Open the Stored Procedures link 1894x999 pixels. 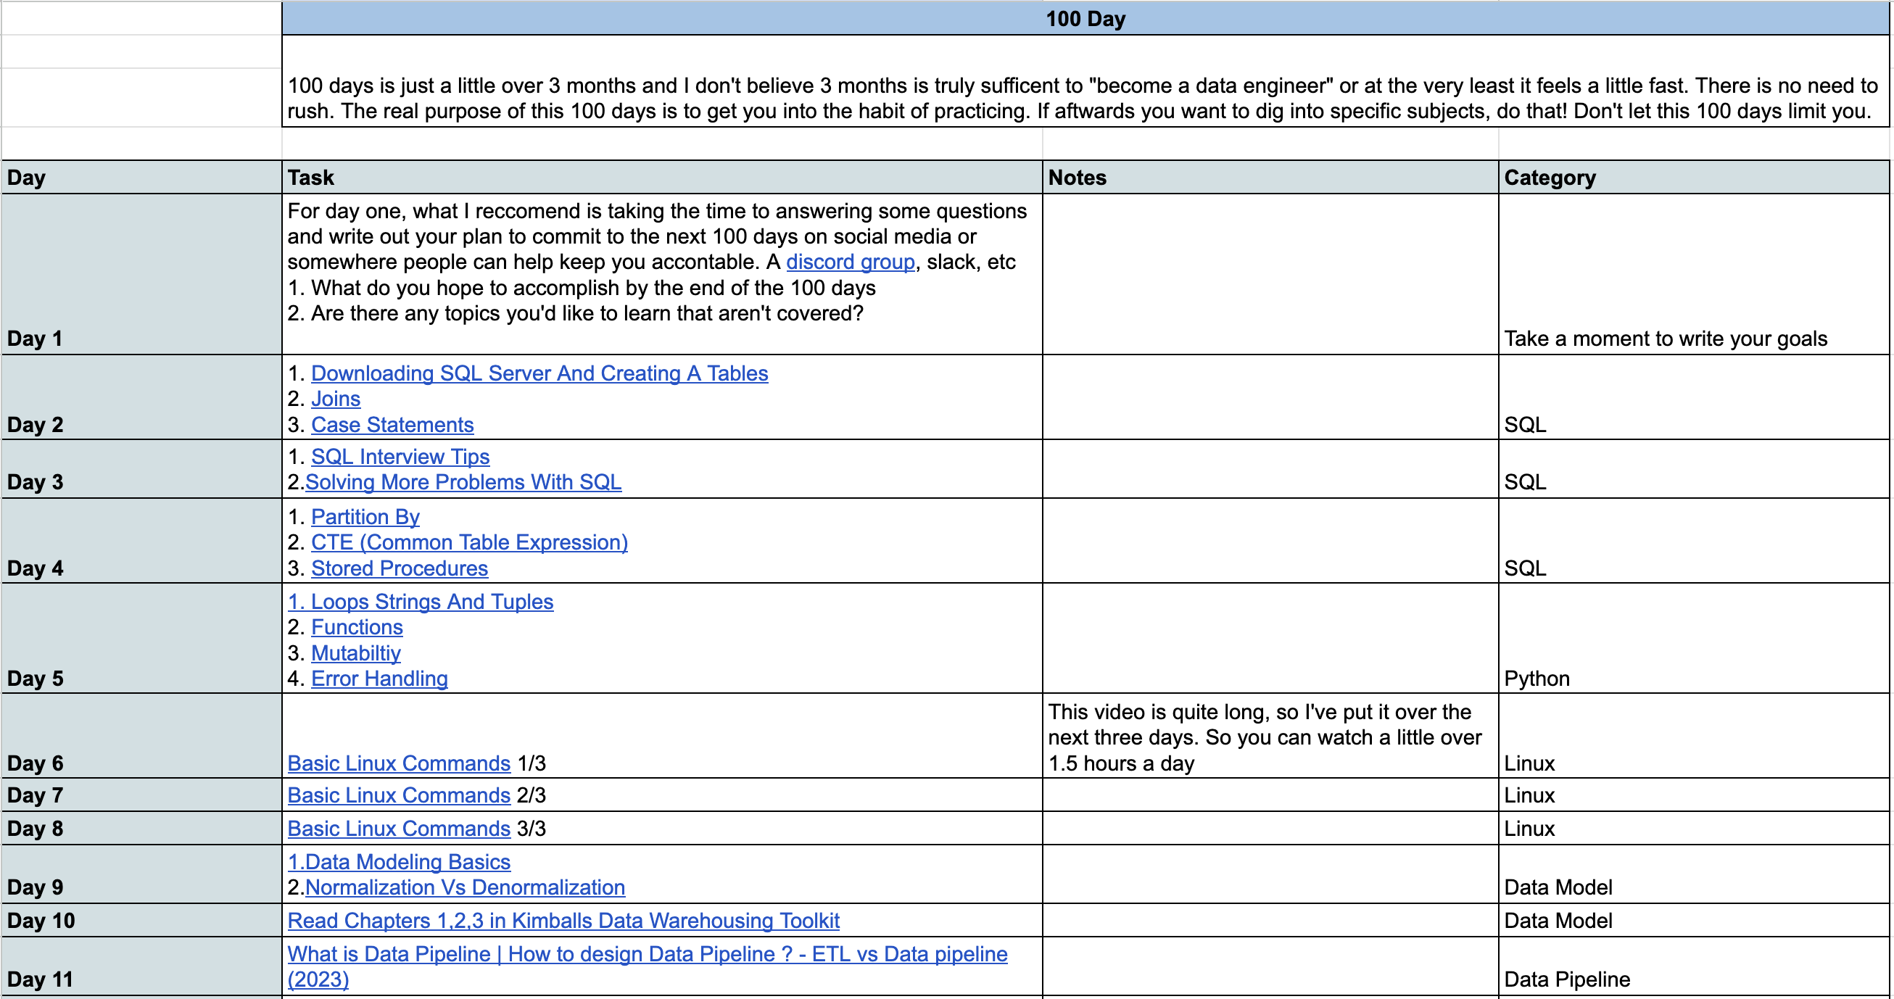point(400,568)
